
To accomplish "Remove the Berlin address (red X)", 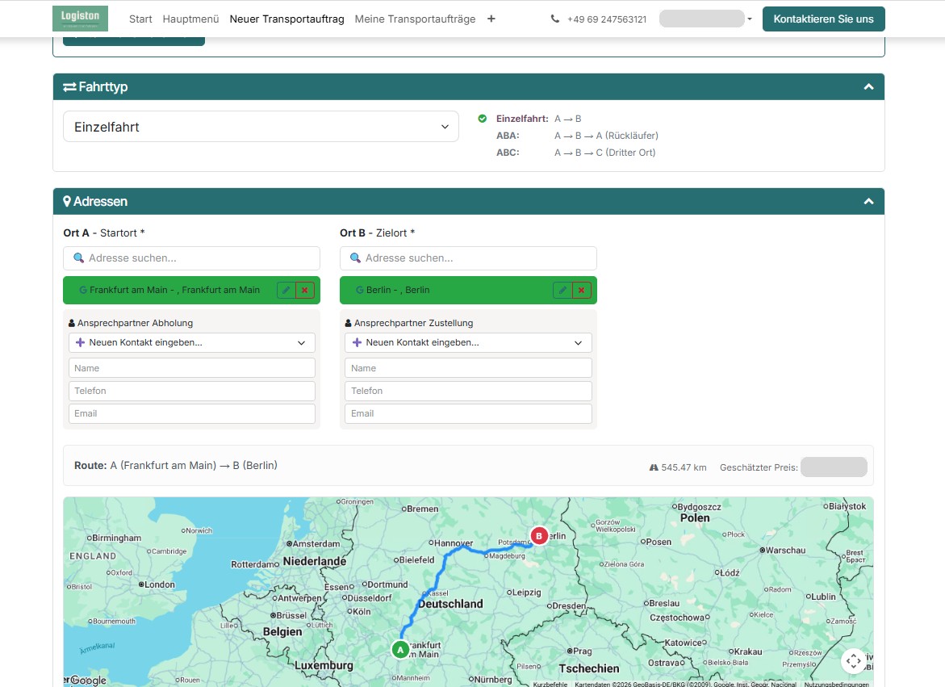I will (x=581, y=291).
